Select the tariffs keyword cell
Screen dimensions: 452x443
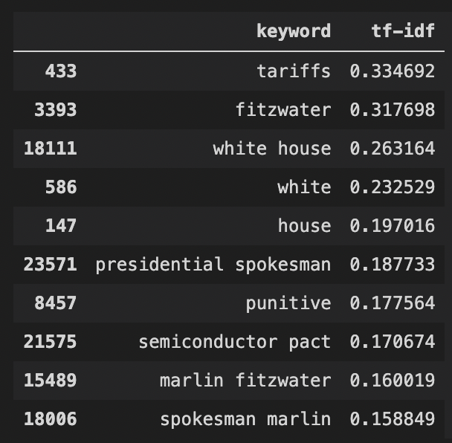[294, 71]
